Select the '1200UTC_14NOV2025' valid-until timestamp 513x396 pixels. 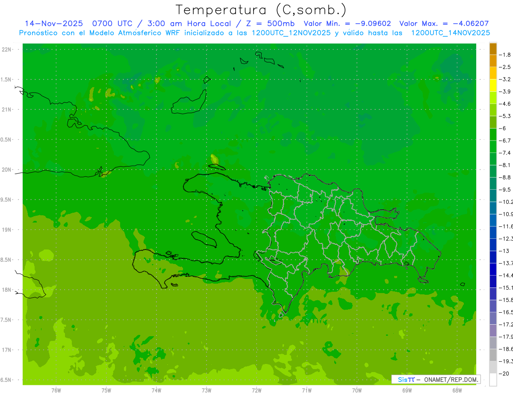tap(451, 33)
